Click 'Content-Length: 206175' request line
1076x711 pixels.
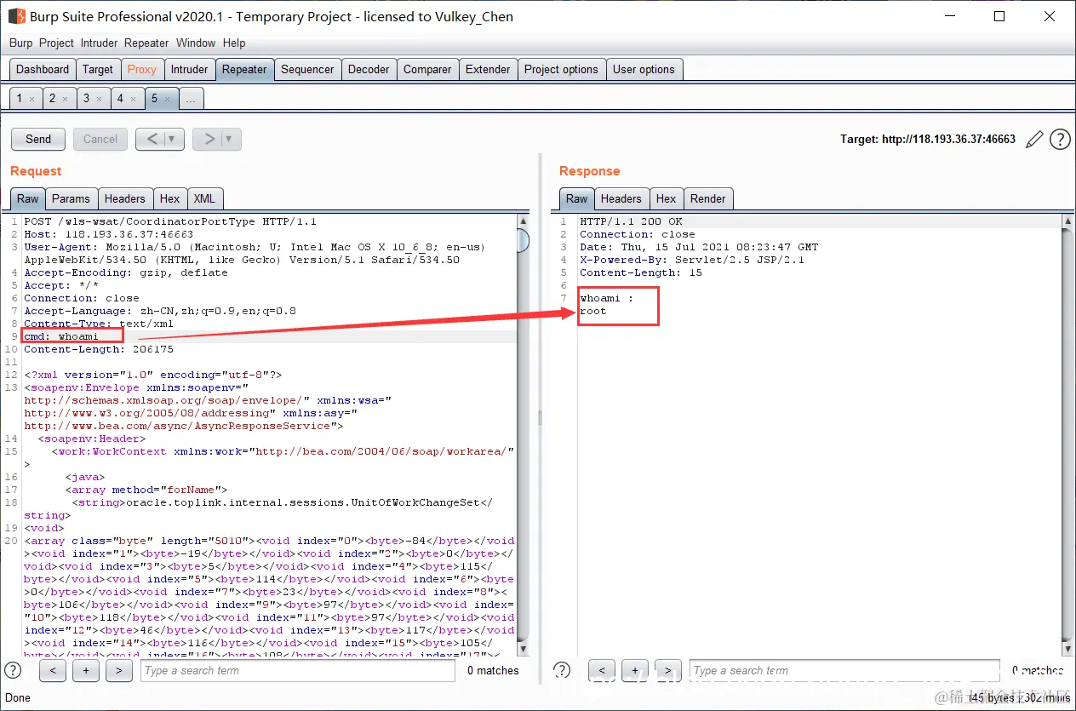(x=99, y=349)
